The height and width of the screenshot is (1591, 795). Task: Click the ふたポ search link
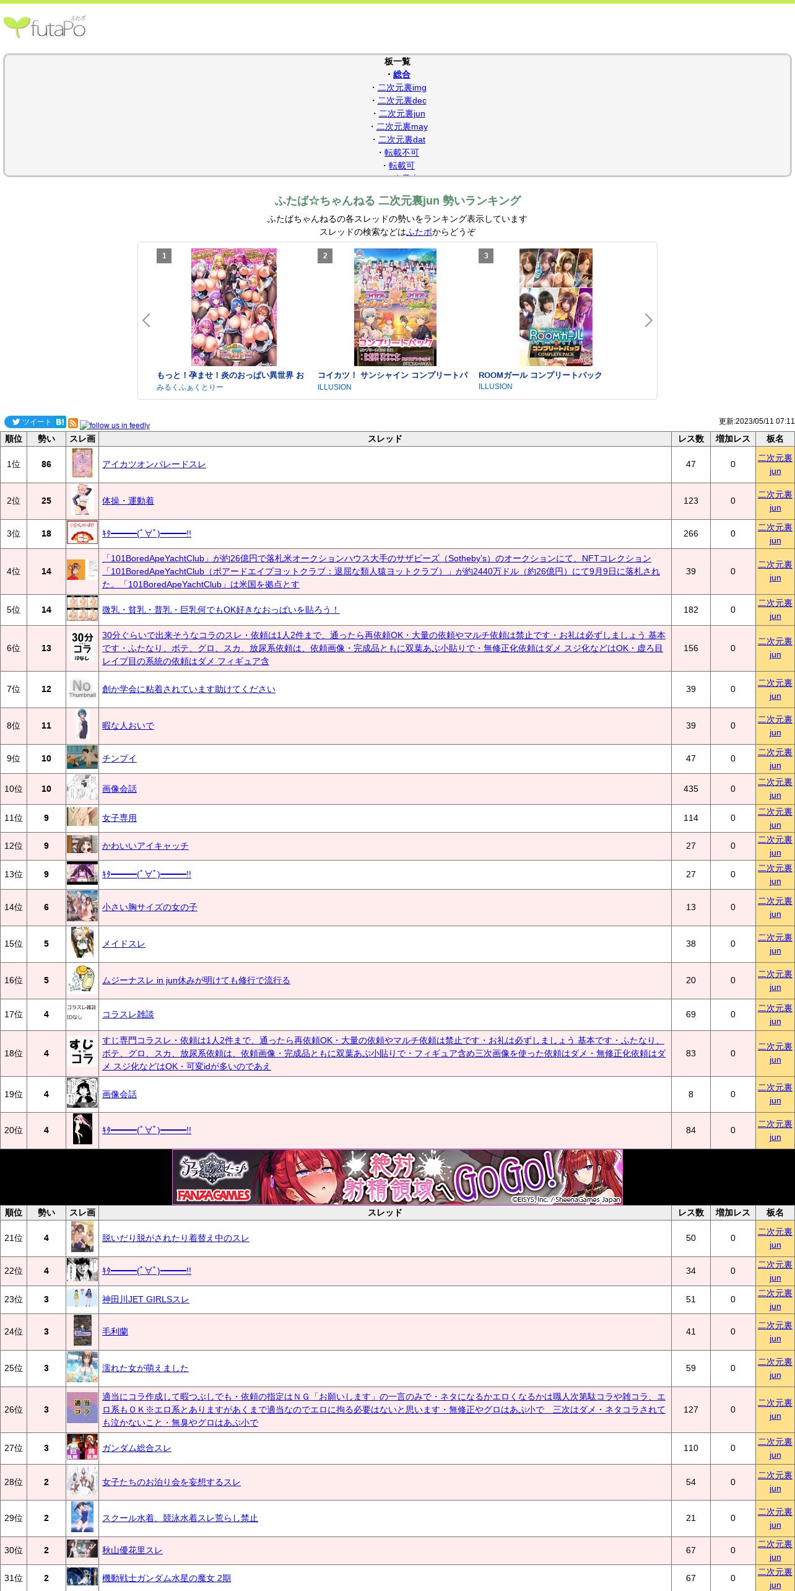pyautogui.click(x=419, y=232)
